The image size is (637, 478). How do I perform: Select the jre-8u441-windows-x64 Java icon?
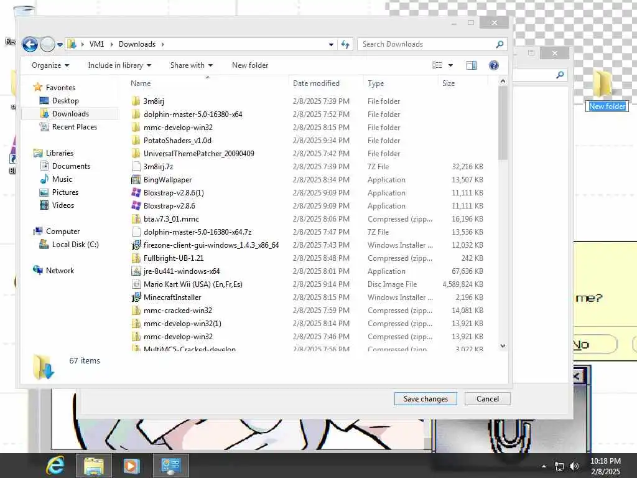pyautogui.click(x=136, y=271)
